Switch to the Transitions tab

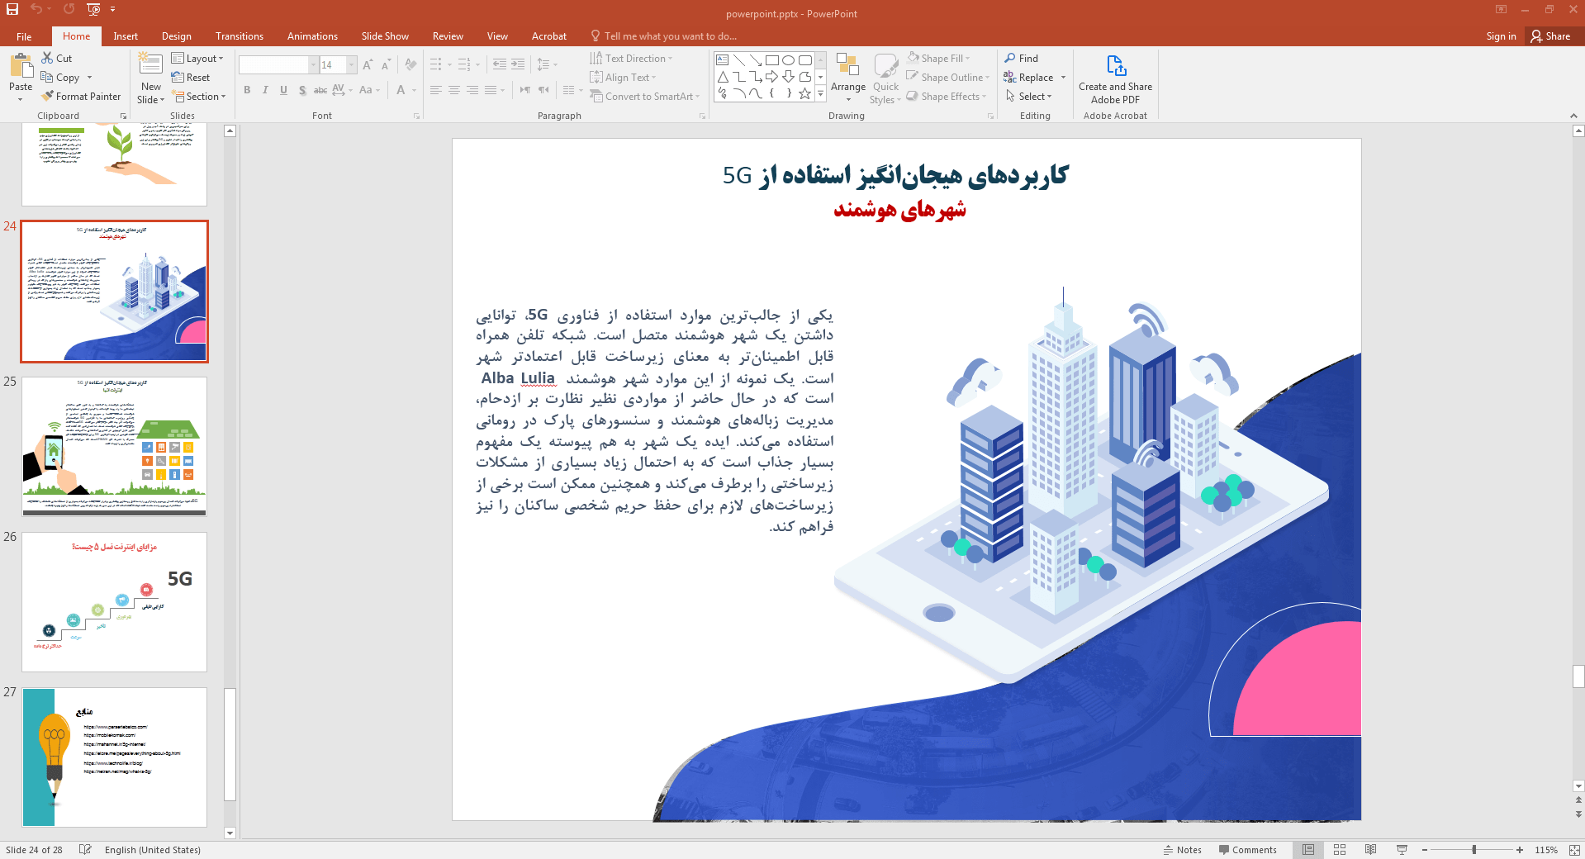point(240,36)
